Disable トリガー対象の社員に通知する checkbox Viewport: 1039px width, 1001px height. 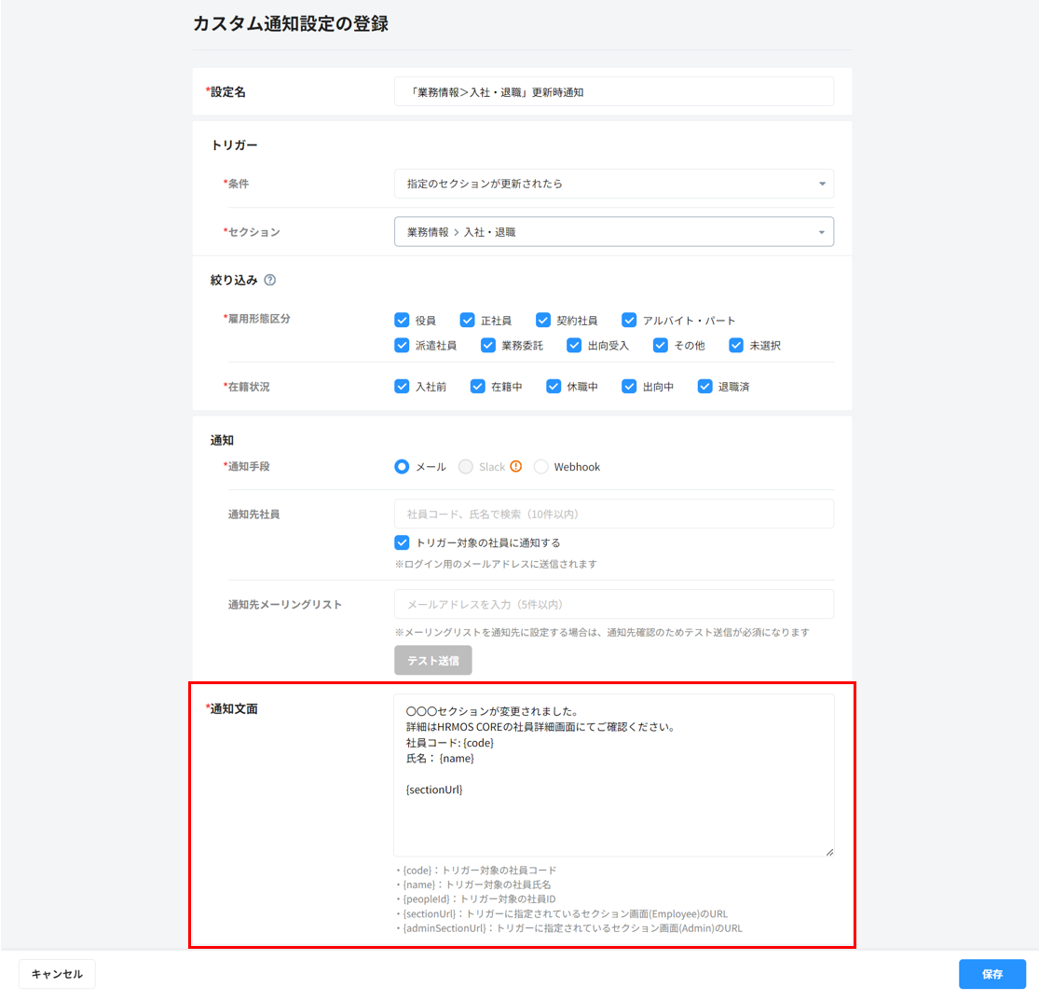coord(403,542)
